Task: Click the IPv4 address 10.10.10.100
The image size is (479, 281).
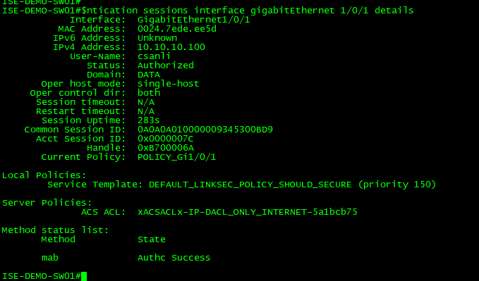Action: [x=171, y=47]
